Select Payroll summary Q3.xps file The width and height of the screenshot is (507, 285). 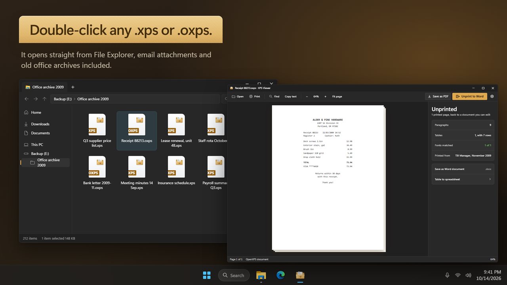coord(213,173)
